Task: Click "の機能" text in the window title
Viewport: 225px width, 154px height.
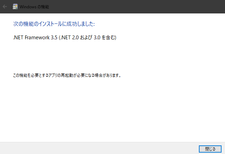Action: tap(43, 7)
